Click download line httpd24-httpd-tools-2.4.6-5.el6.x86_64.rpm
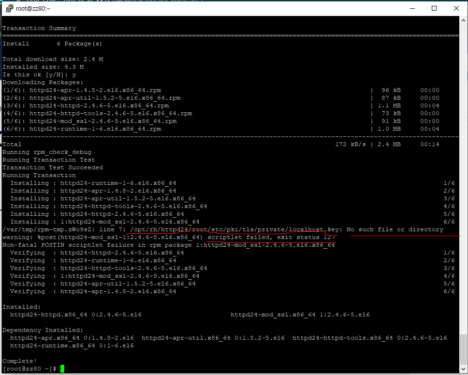This screenshot has width=468, height=375. click(x=221, y=114)
